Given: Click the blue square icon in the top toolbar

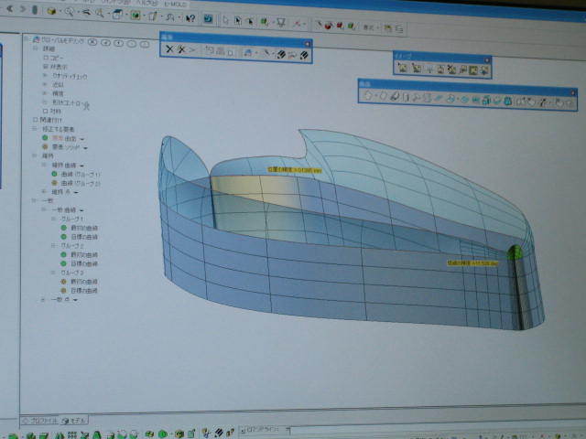Looking at the screenshot, I should pyautogui.click(x=208, y=17).
